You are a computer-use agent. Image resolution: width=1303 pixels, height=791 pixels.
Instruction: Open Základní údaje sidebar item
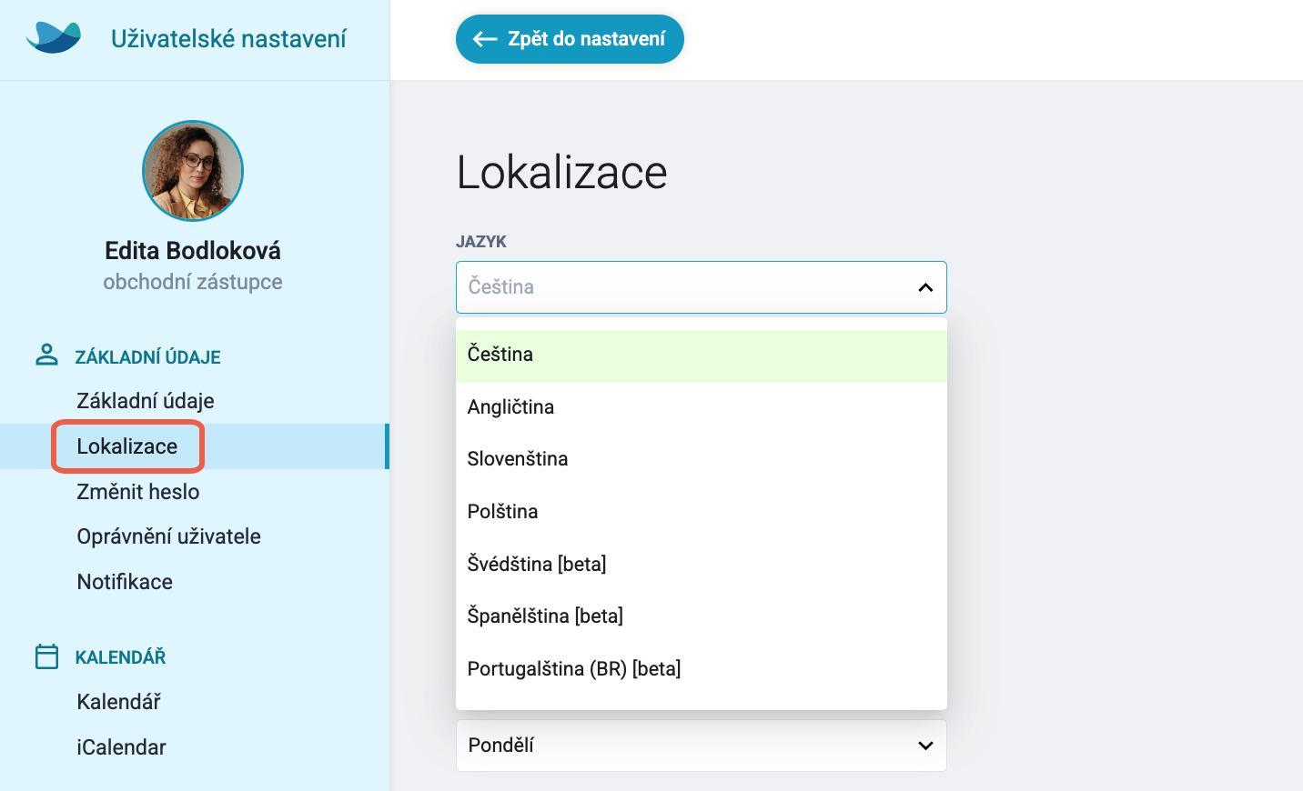coord(146,401)
